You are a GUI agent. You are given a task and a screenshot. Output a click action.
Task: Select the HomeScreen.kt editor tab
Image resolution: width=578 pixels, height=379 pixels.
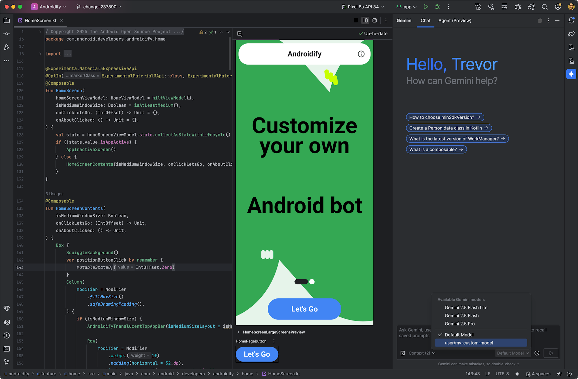pyautogui.click(x=40, y=21)
